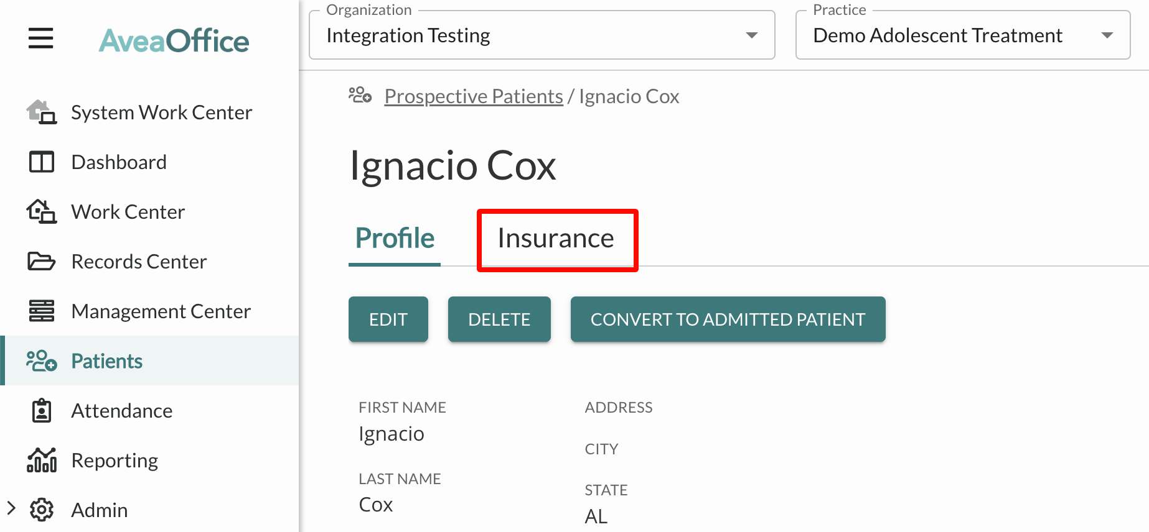Click Convert to Admitted Patient button
The height and width of the screenshot is (532, 1149).
[728, 319]
